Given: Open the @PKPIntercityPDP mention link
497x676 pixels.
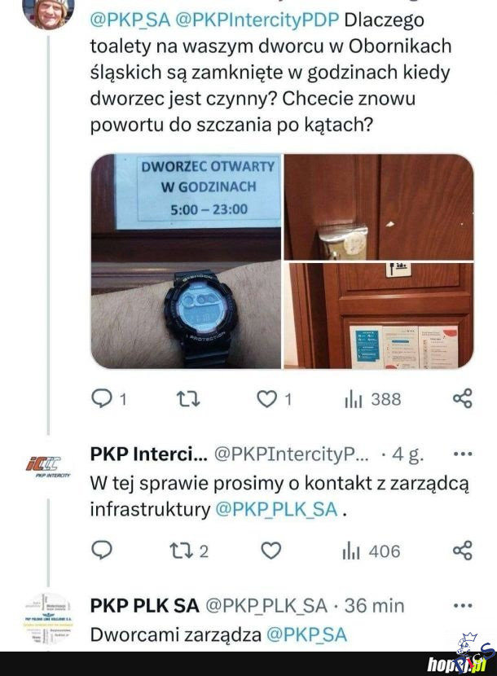Looking at the screenshot, I should pos(257,20).
